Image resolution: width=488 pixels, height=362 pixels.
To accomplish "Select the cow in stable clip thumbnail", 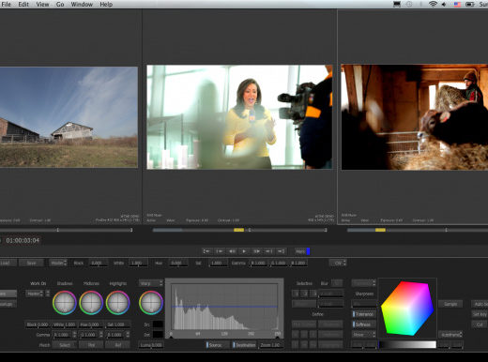I will [415, 117].
